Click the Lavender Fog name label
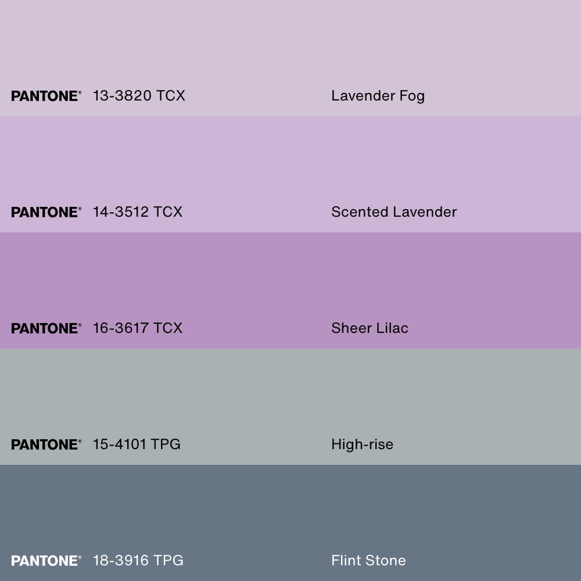This screenshot has height=581, width=581. pos(378,96)
